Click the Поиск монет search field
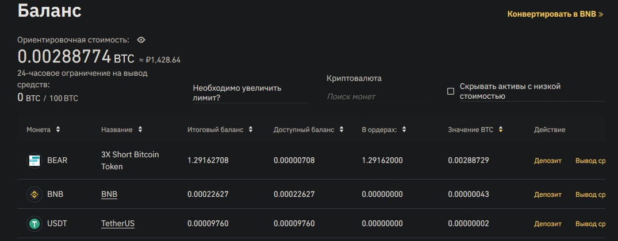618x241 pixels. 377,96
